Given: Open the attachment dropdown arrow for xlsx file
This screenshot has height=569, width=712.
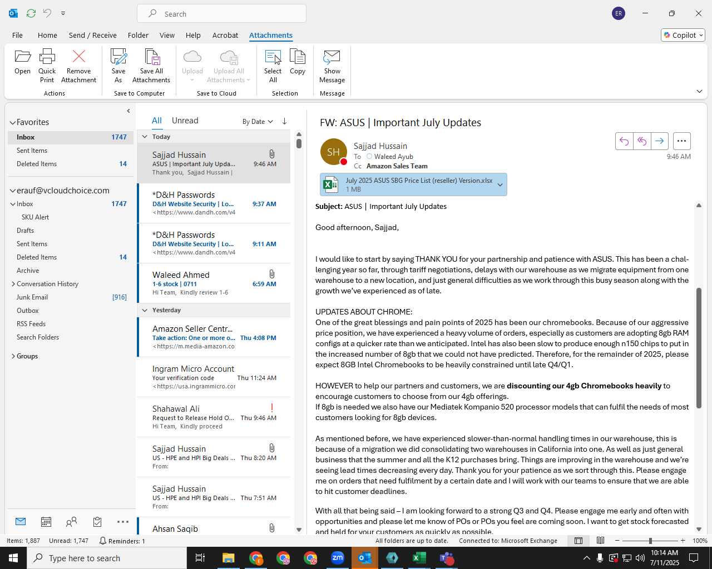Looking at the screenshot, I should coord(500,185).
